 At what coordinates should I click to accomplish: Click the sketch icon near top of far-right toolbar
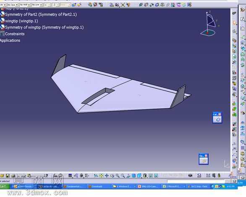click(243, 19)
